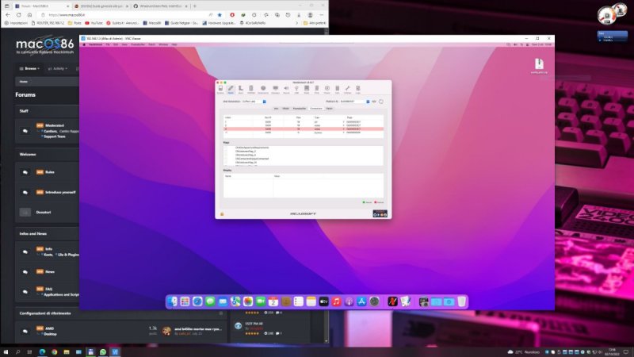Expand the Browse menu on macOS86 forum
The image size is (634, 357).
[29, 69]
